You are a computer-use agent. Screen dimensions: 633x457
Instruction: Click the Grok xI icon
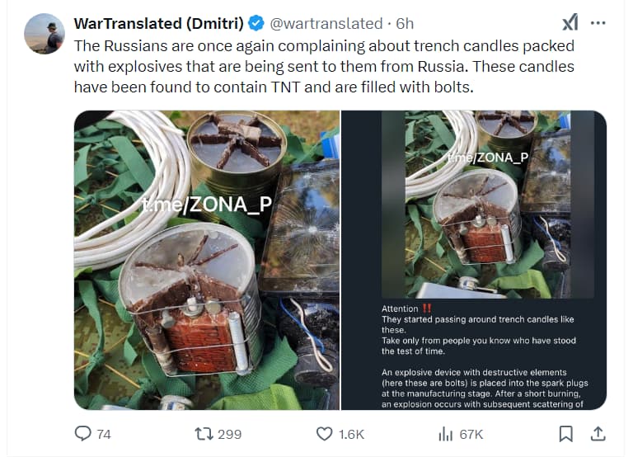pyautogui.click(x=570, y=23)
